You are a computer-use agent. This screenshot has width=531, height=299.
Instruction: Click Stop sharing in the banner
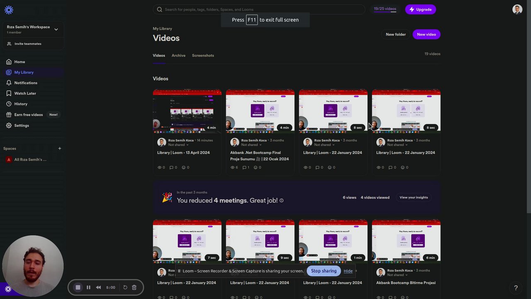click(324, 271)
